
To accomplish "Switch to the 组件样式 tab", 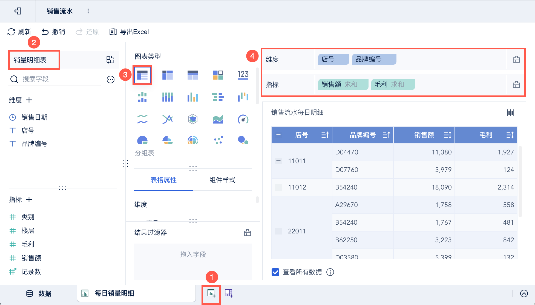I will pyautogui.click(x=222, y=180).
